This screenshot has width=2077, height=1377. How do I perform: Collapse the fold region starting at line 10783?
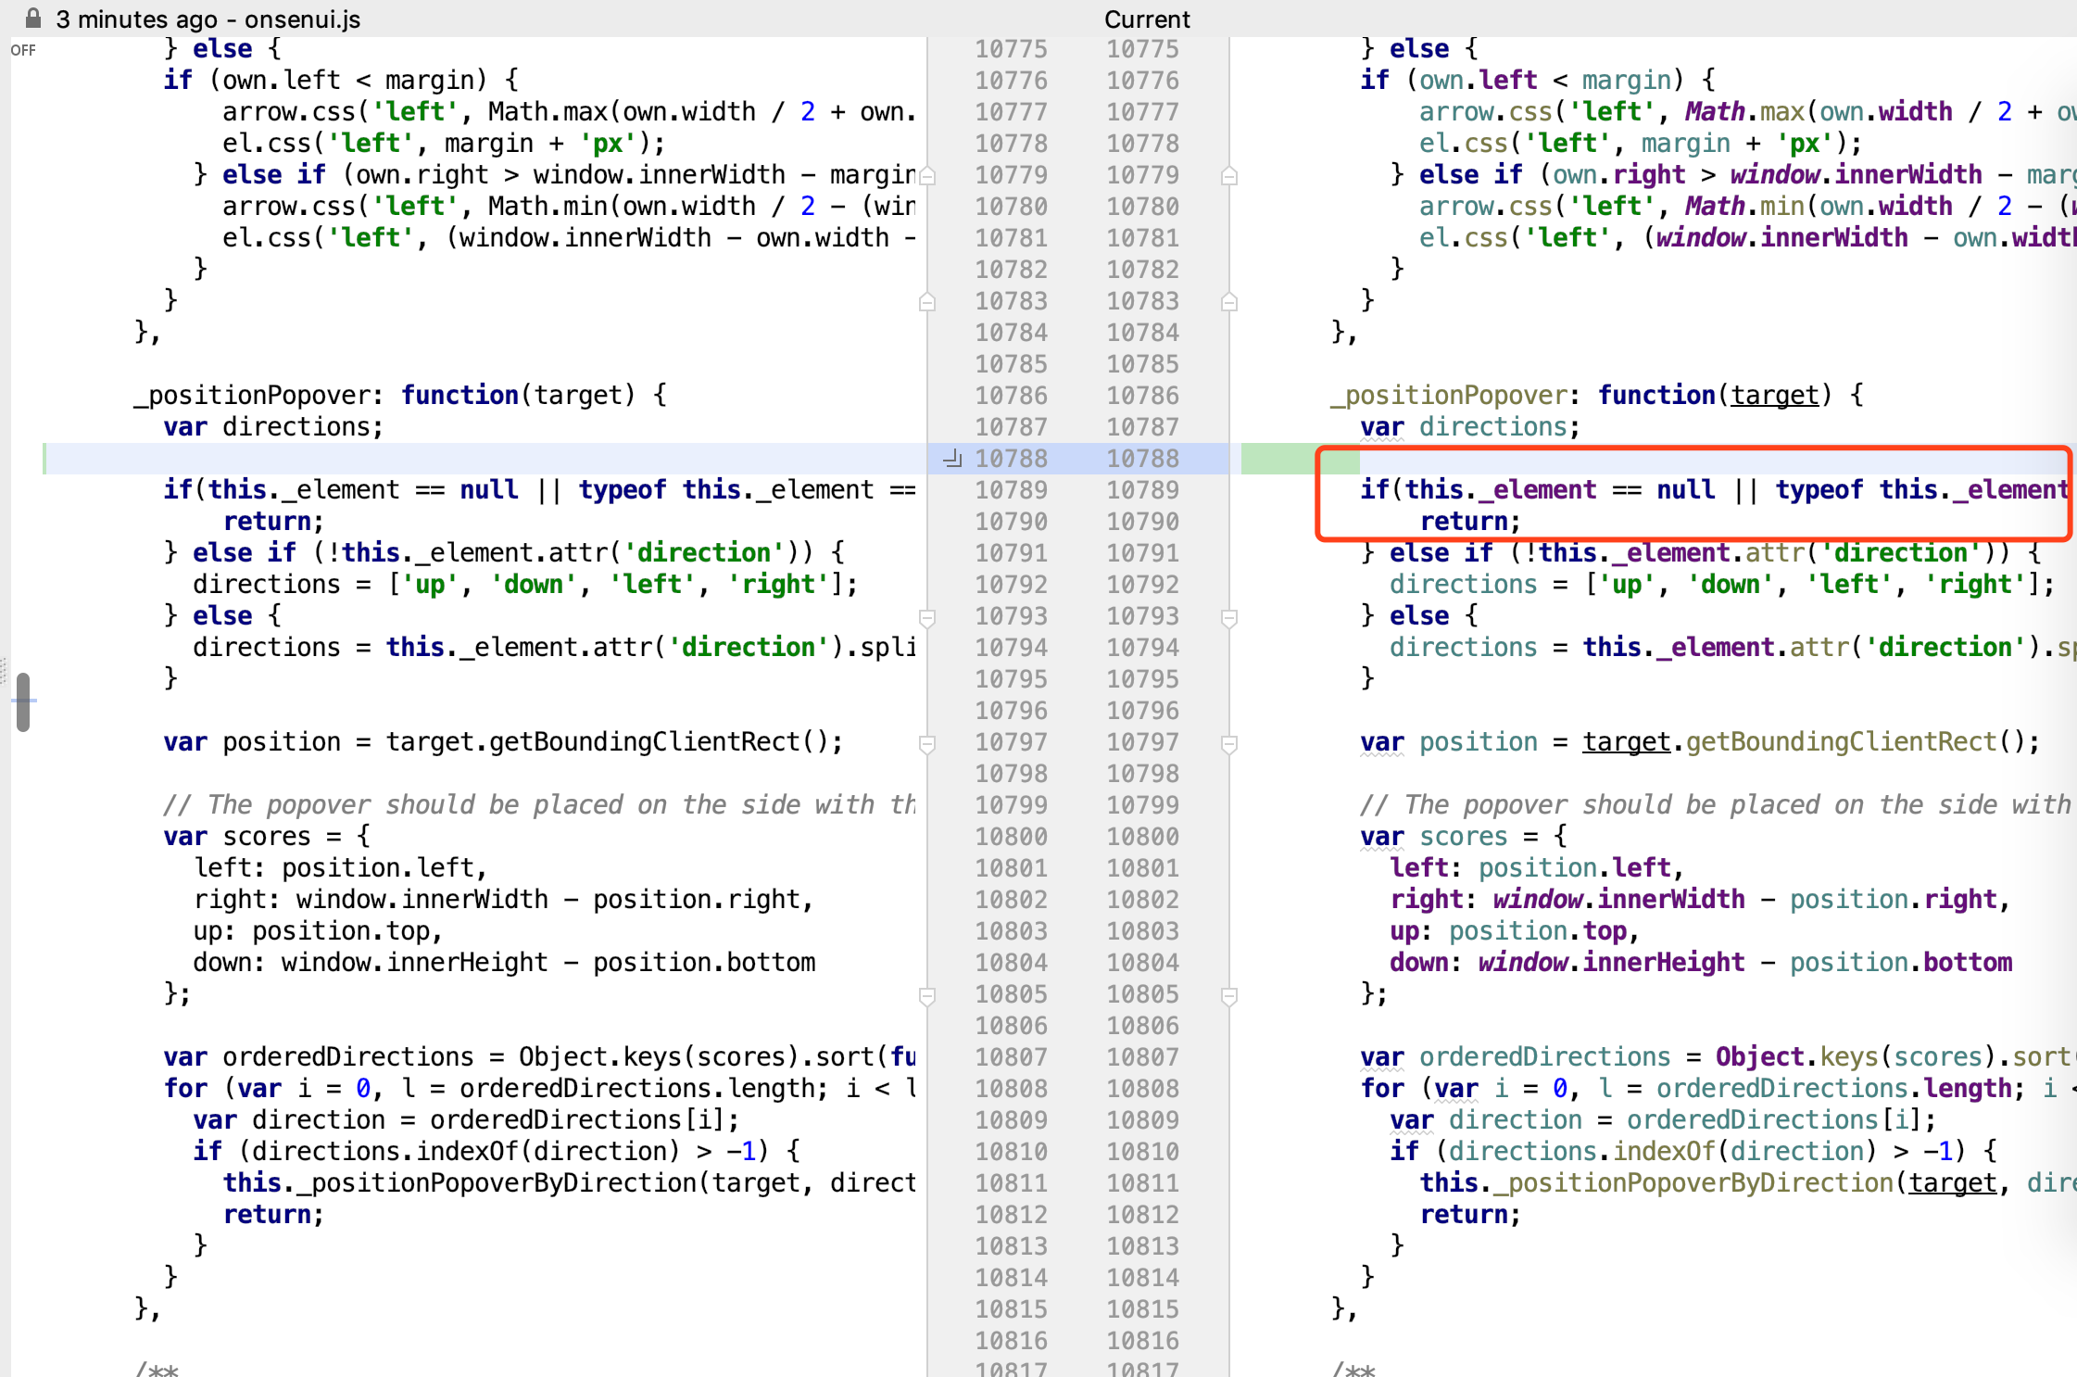pyautogui.click(x=929, y=302)
